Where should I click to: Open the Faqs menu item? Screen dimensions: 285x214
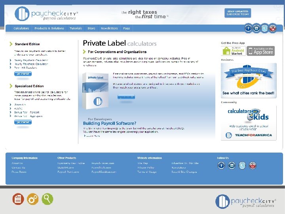[x=127, y=29]
